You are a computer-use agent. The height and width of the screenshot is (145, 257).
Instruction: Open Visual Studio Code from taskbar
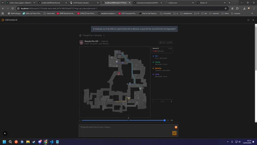tap(51, 142)
